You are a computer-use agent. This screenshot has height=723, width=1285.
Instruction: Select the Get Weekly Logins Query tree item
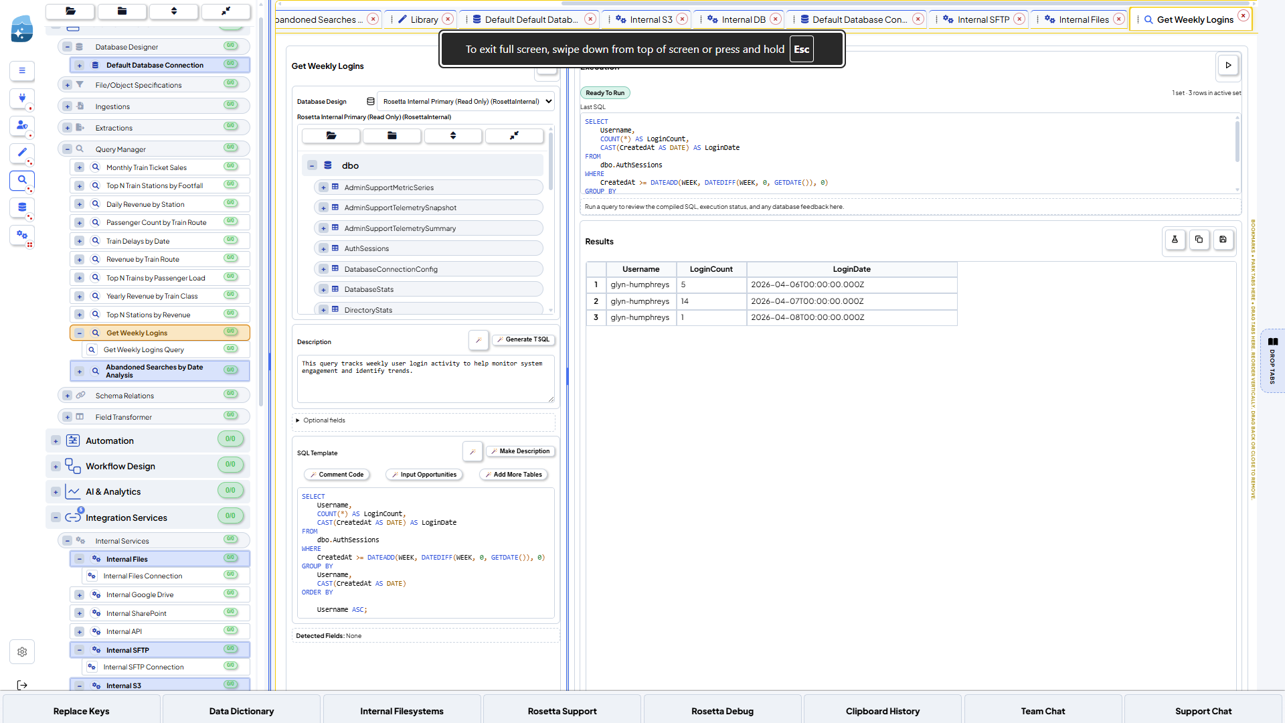[x=143, y=349]
